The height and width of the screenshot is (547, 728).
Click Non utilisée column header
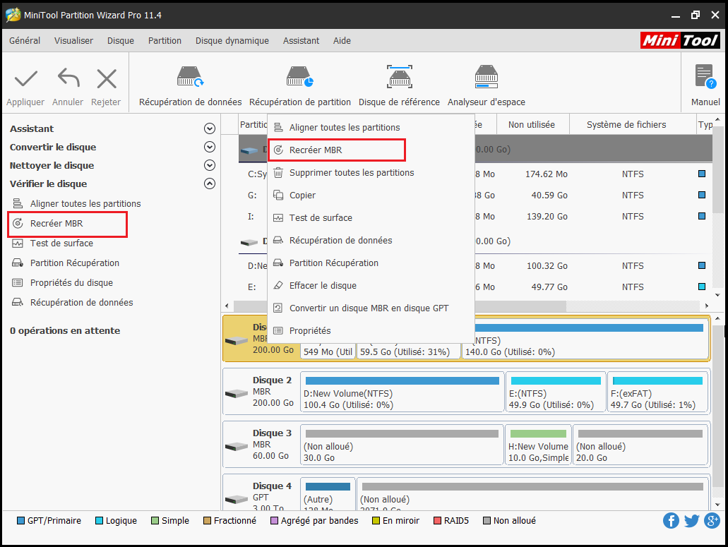[532, 125]
